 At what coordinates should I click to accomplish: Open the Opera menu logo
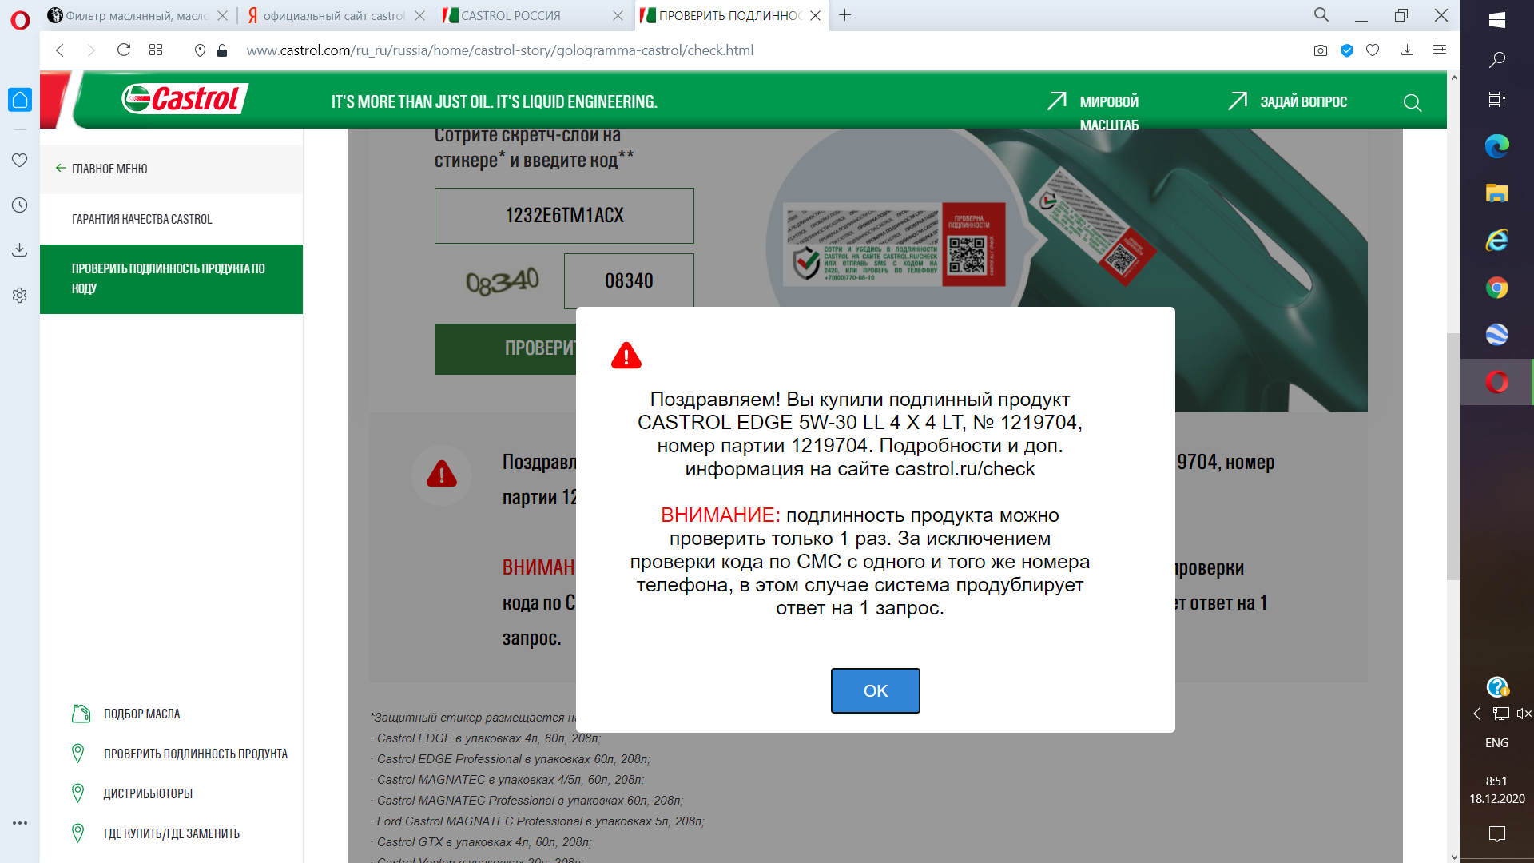[20, 19]
